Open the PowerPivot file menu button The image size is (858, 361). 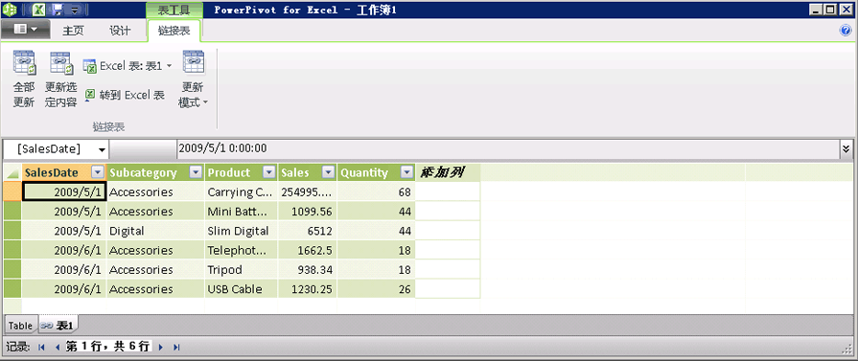point(25,30)
